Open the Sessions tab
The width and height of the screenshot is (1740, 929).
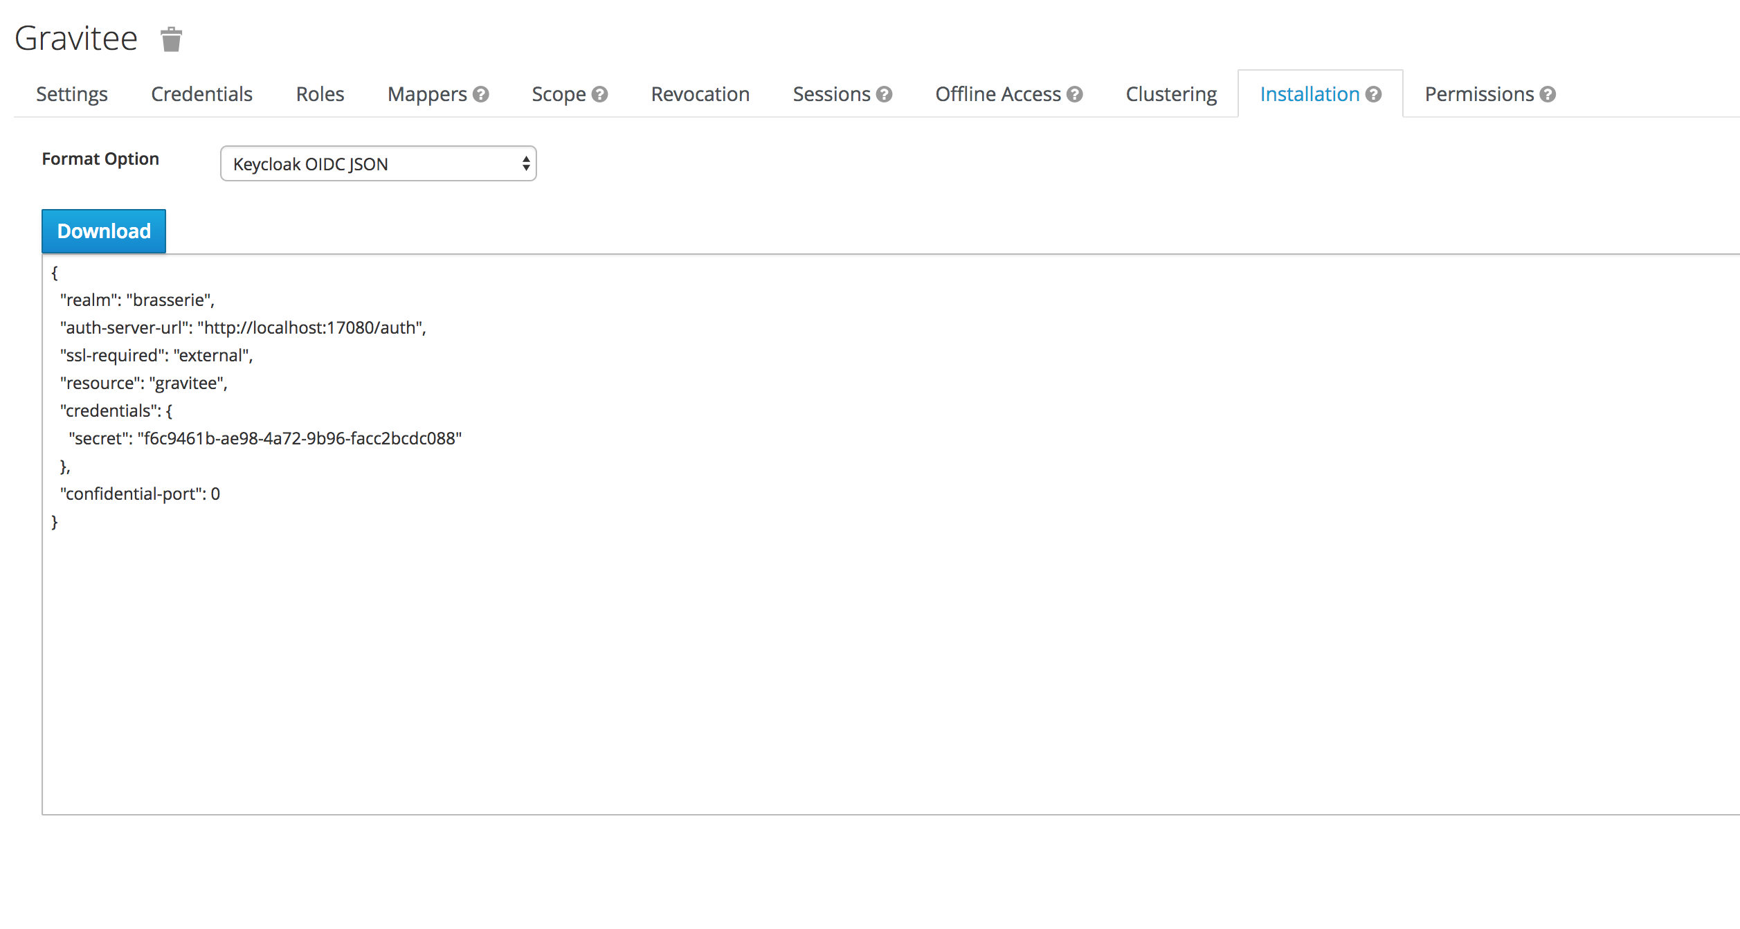(831, 94)
